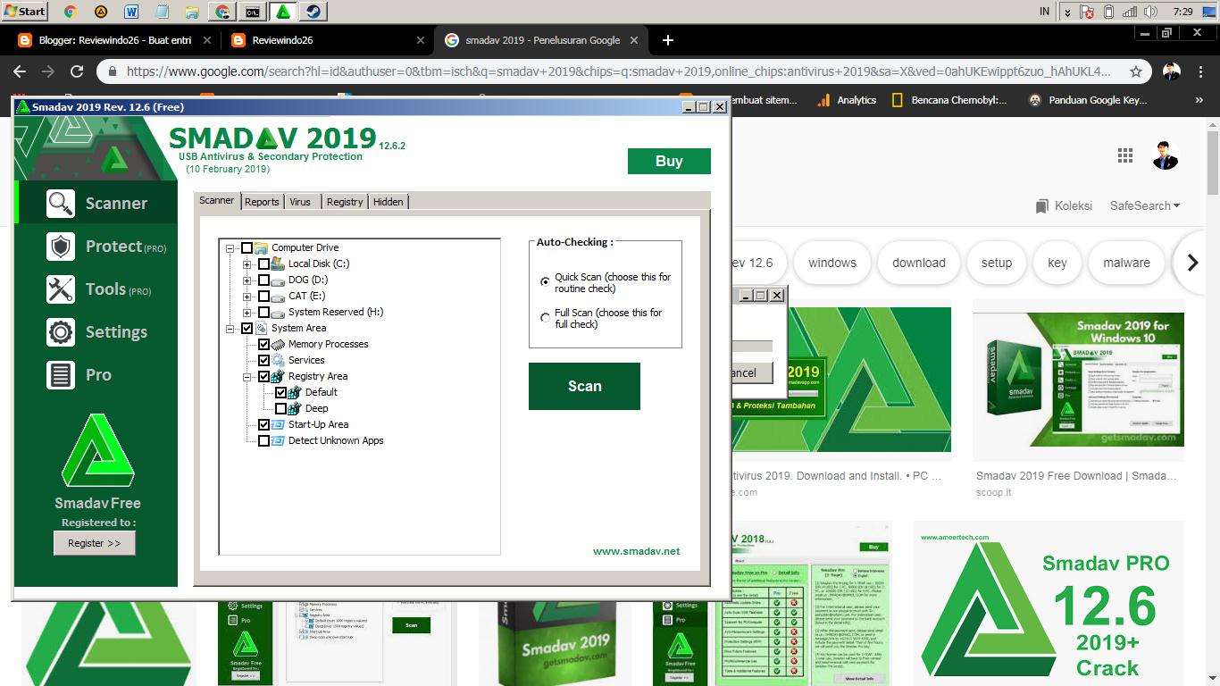This screenshot has width=1220, height=686.
Task: Open the folder icon on the taskbar
Action: [x=192, y=12]
